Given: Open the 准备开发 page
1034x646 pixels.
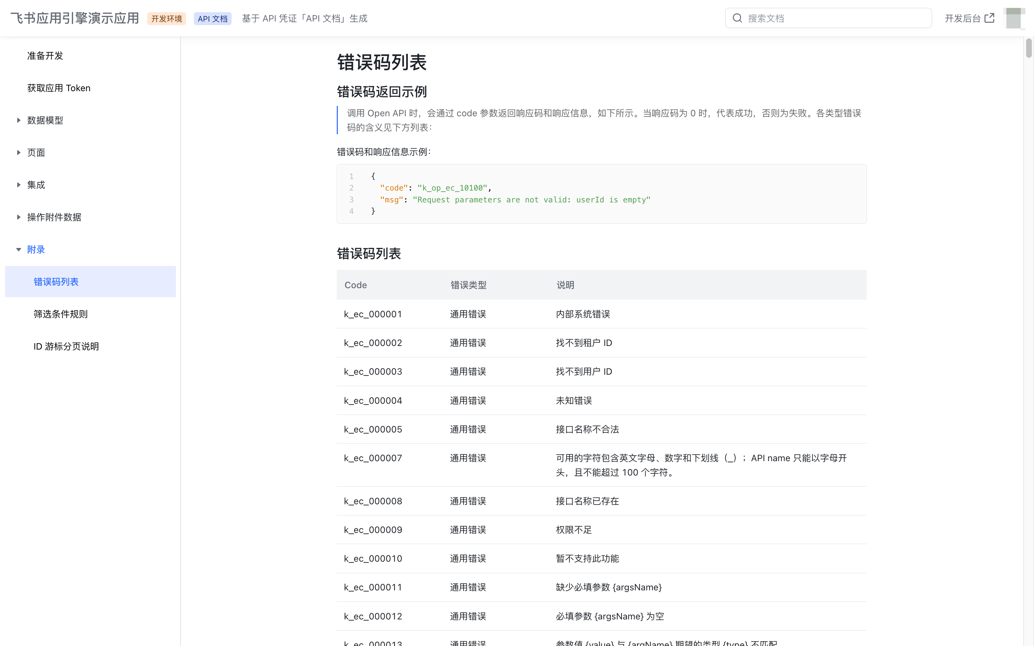Looking at the screenshot, I should click(x=45, y=56).
